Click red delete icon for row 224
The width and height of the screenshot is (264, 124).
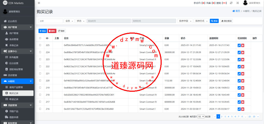[x=243, y=53]
